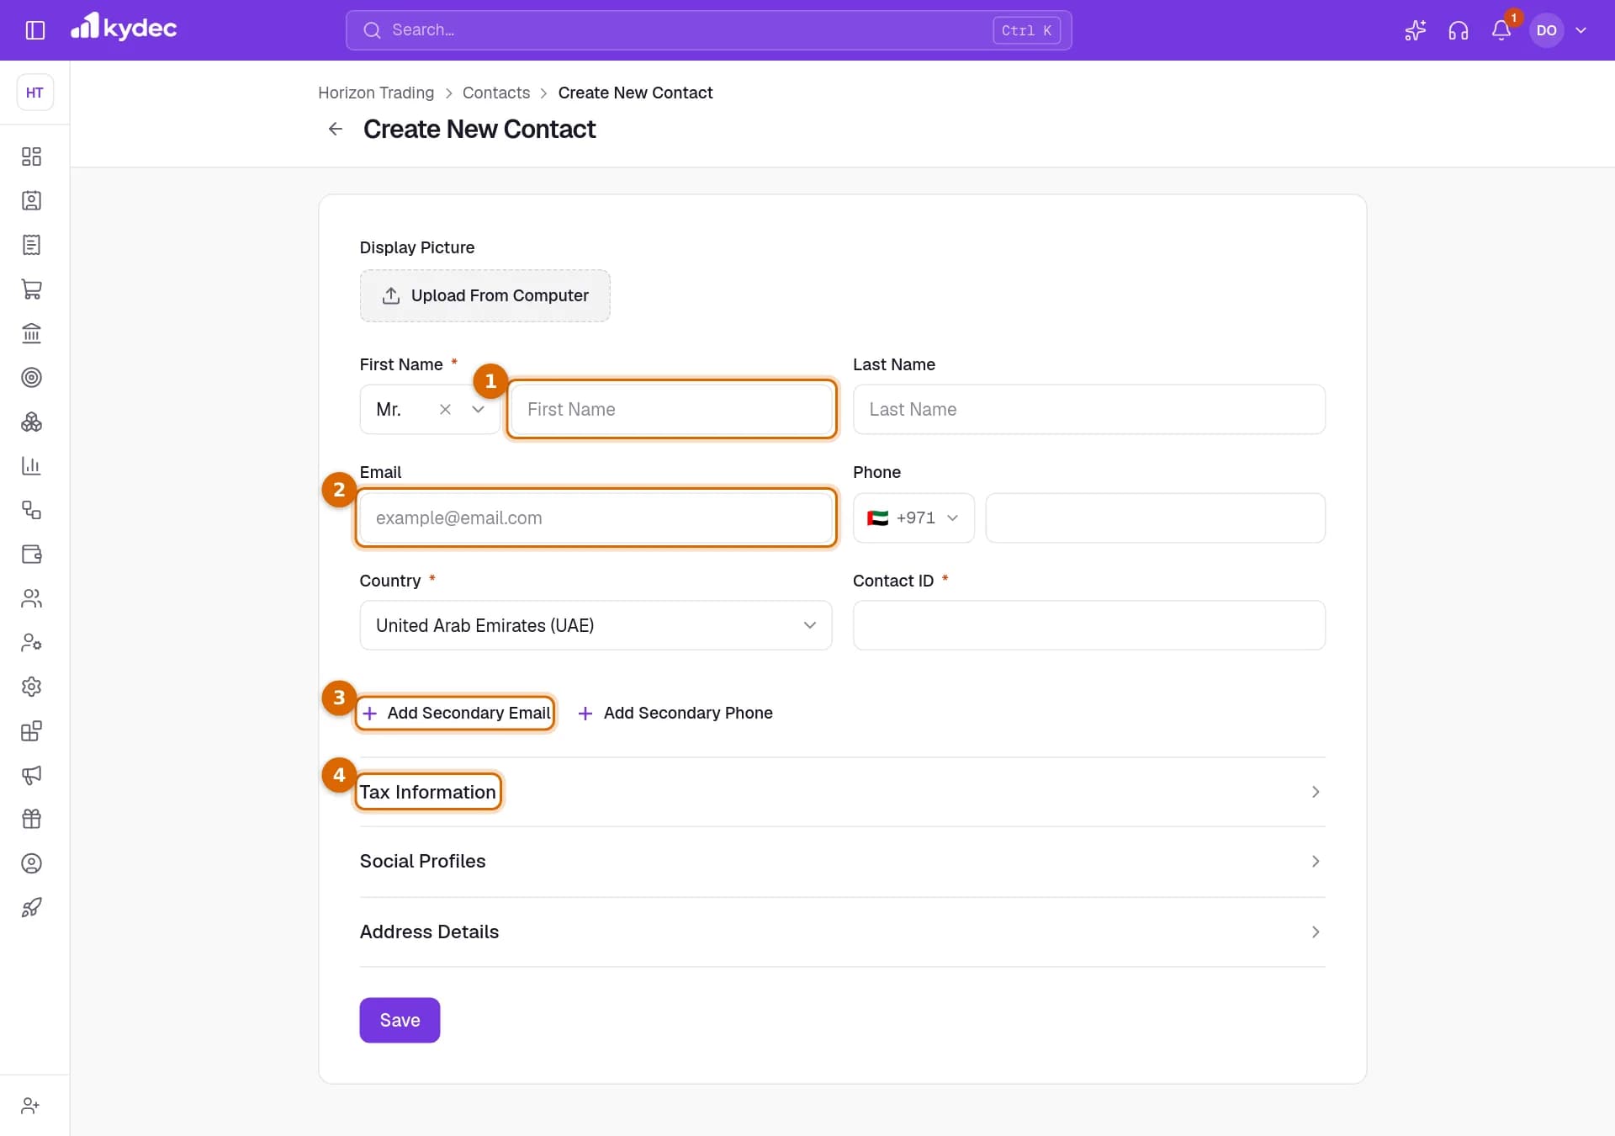Open the bar chart reports icon
Screen dimensions: 1615x1136
coord(31,465)
